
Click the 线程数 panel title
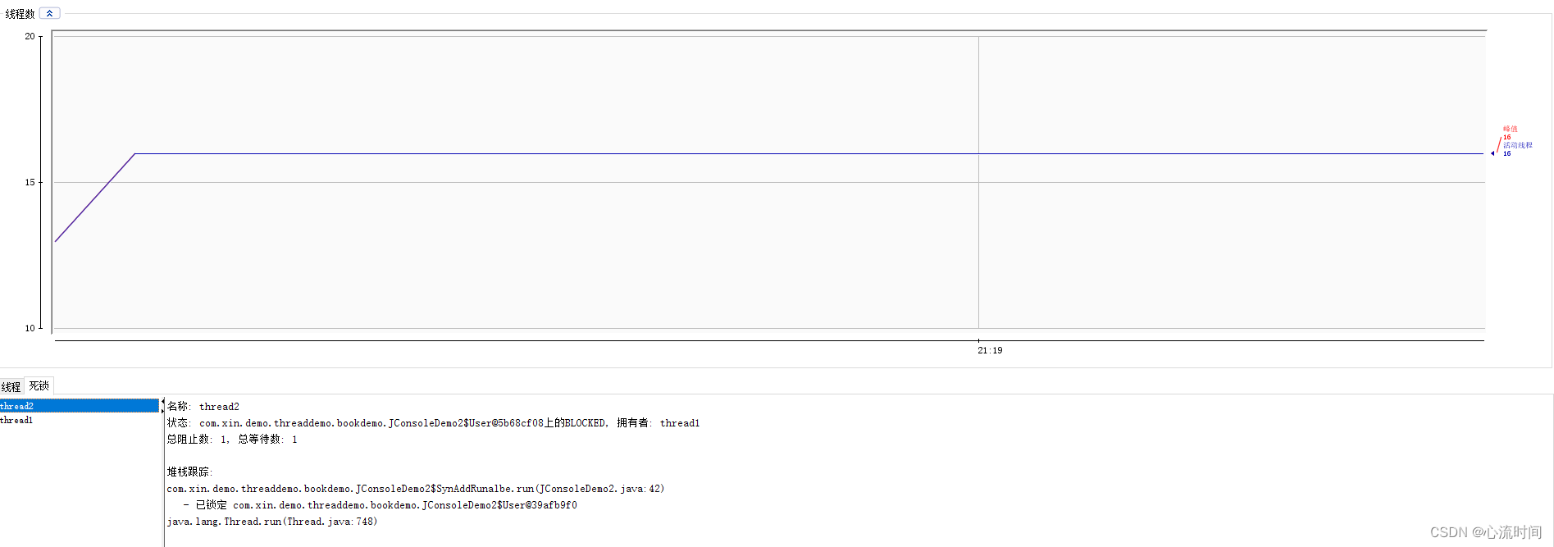point(20,14)
